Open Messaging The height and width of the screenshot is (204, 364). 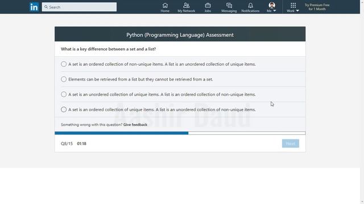point(229,7)
